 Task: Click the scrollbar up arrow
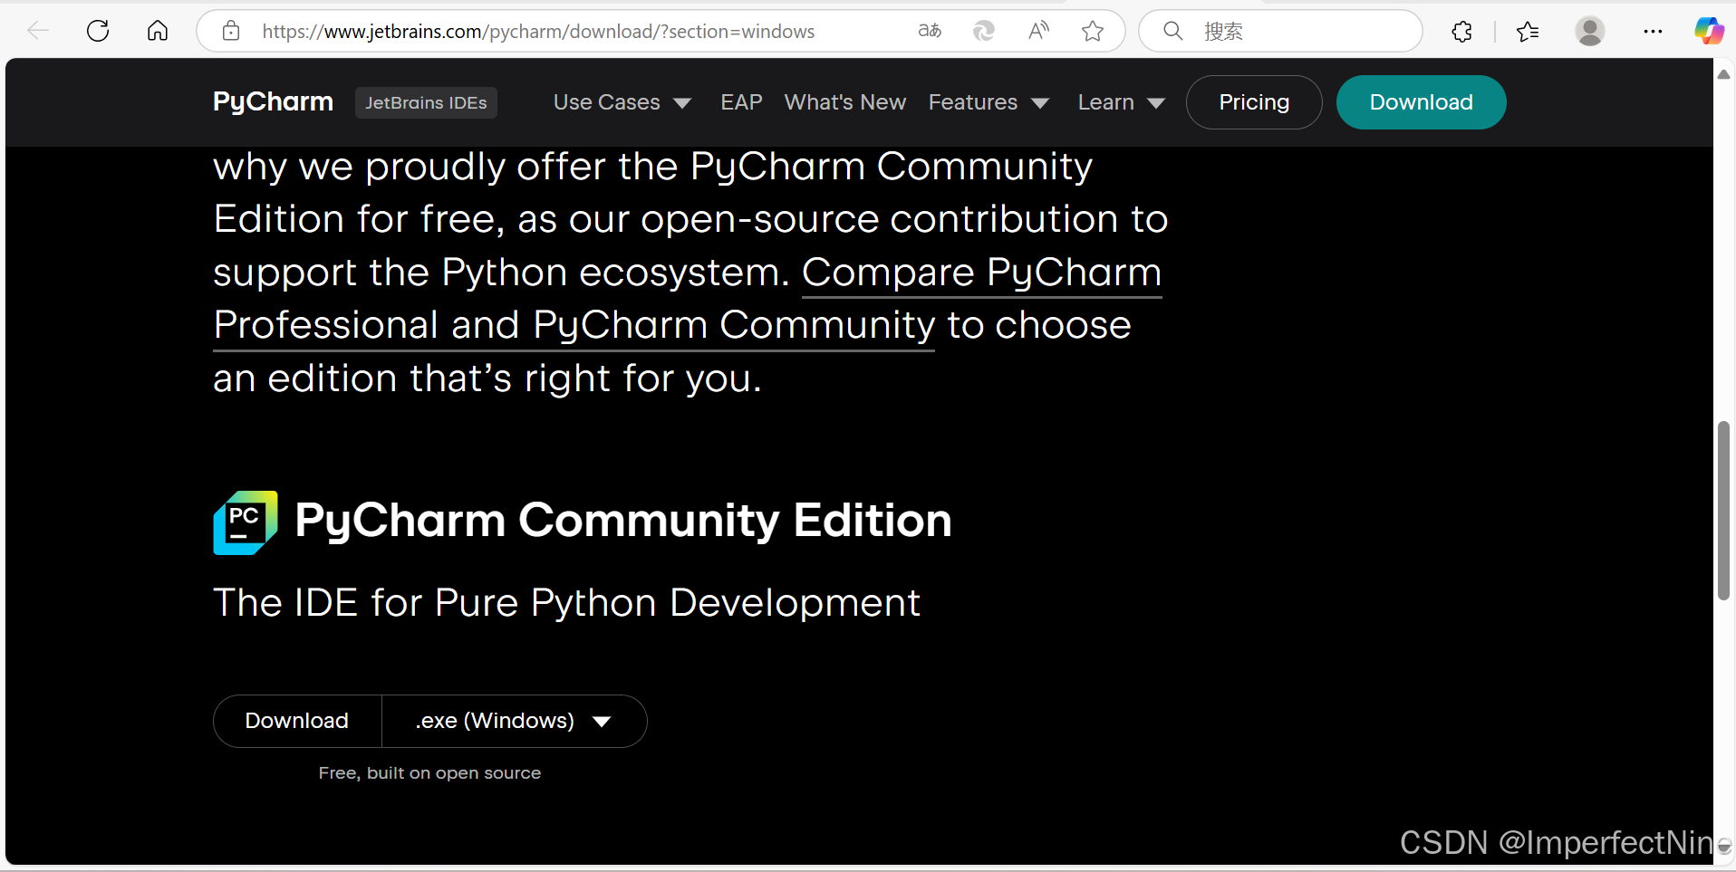1723,74
